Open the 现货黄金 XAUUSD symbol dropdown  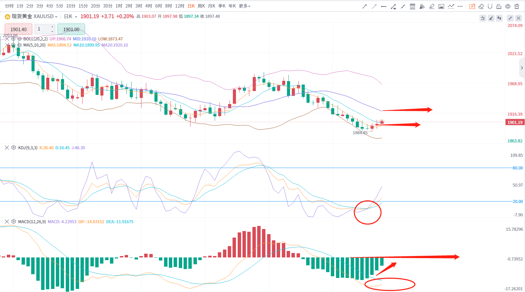click(35, 16)
